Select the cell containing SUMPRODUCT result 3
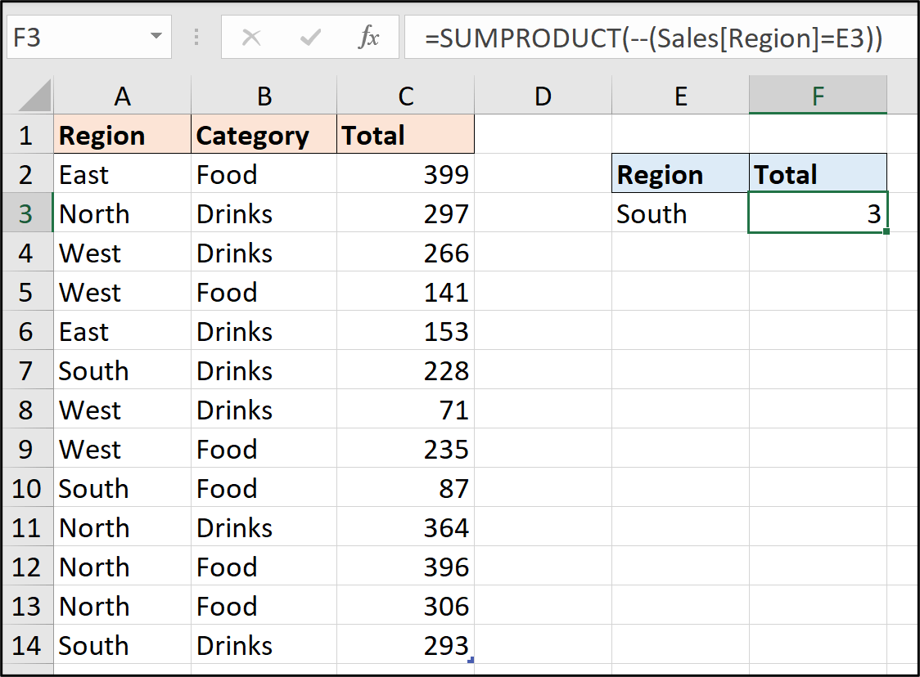The height and width of the screenshot is (677, 920). point(818,213)
